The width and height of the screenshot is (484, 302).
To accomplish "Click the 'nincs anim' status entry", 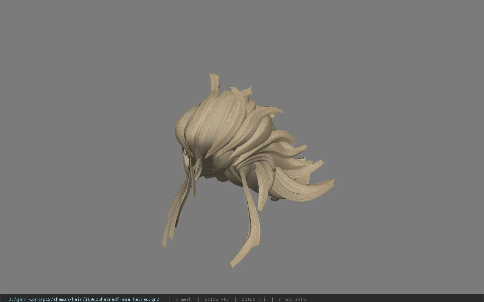I will click(292, 299).
